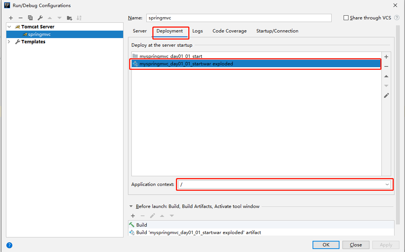
Task: Switch to the Server tab
Action: tap(140, 31)
